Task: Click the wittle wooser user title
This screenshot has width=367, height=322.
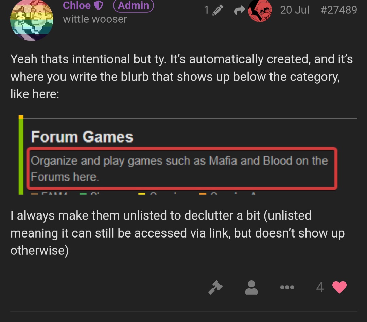Action: pos(95,19)
